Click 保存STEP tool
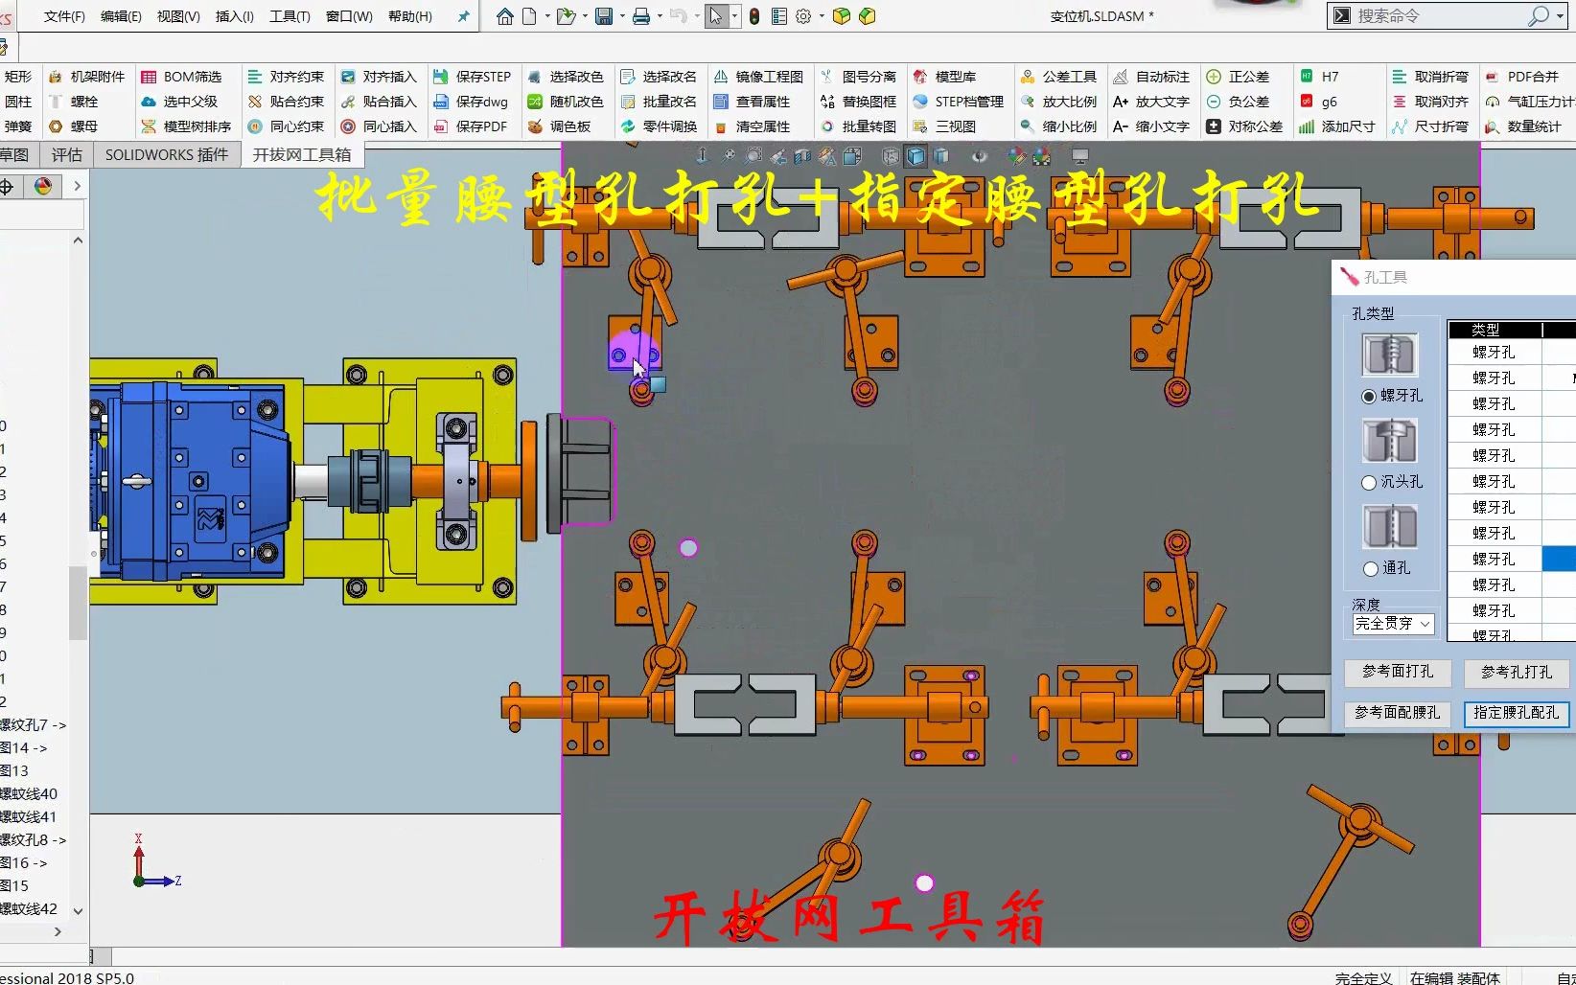 pyautogui.click(x=472, y=77)
